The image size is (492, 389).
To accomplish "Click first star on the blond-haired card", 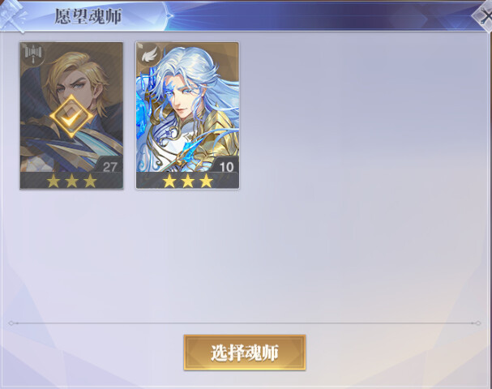I will (x=53, y=181).
